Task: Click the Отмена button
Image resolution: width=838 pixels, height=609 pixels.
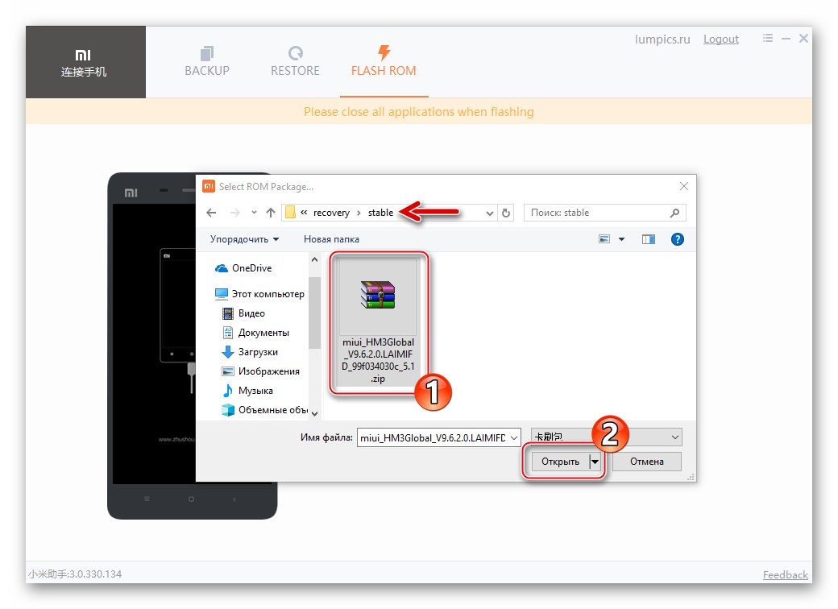Action: 647,462
